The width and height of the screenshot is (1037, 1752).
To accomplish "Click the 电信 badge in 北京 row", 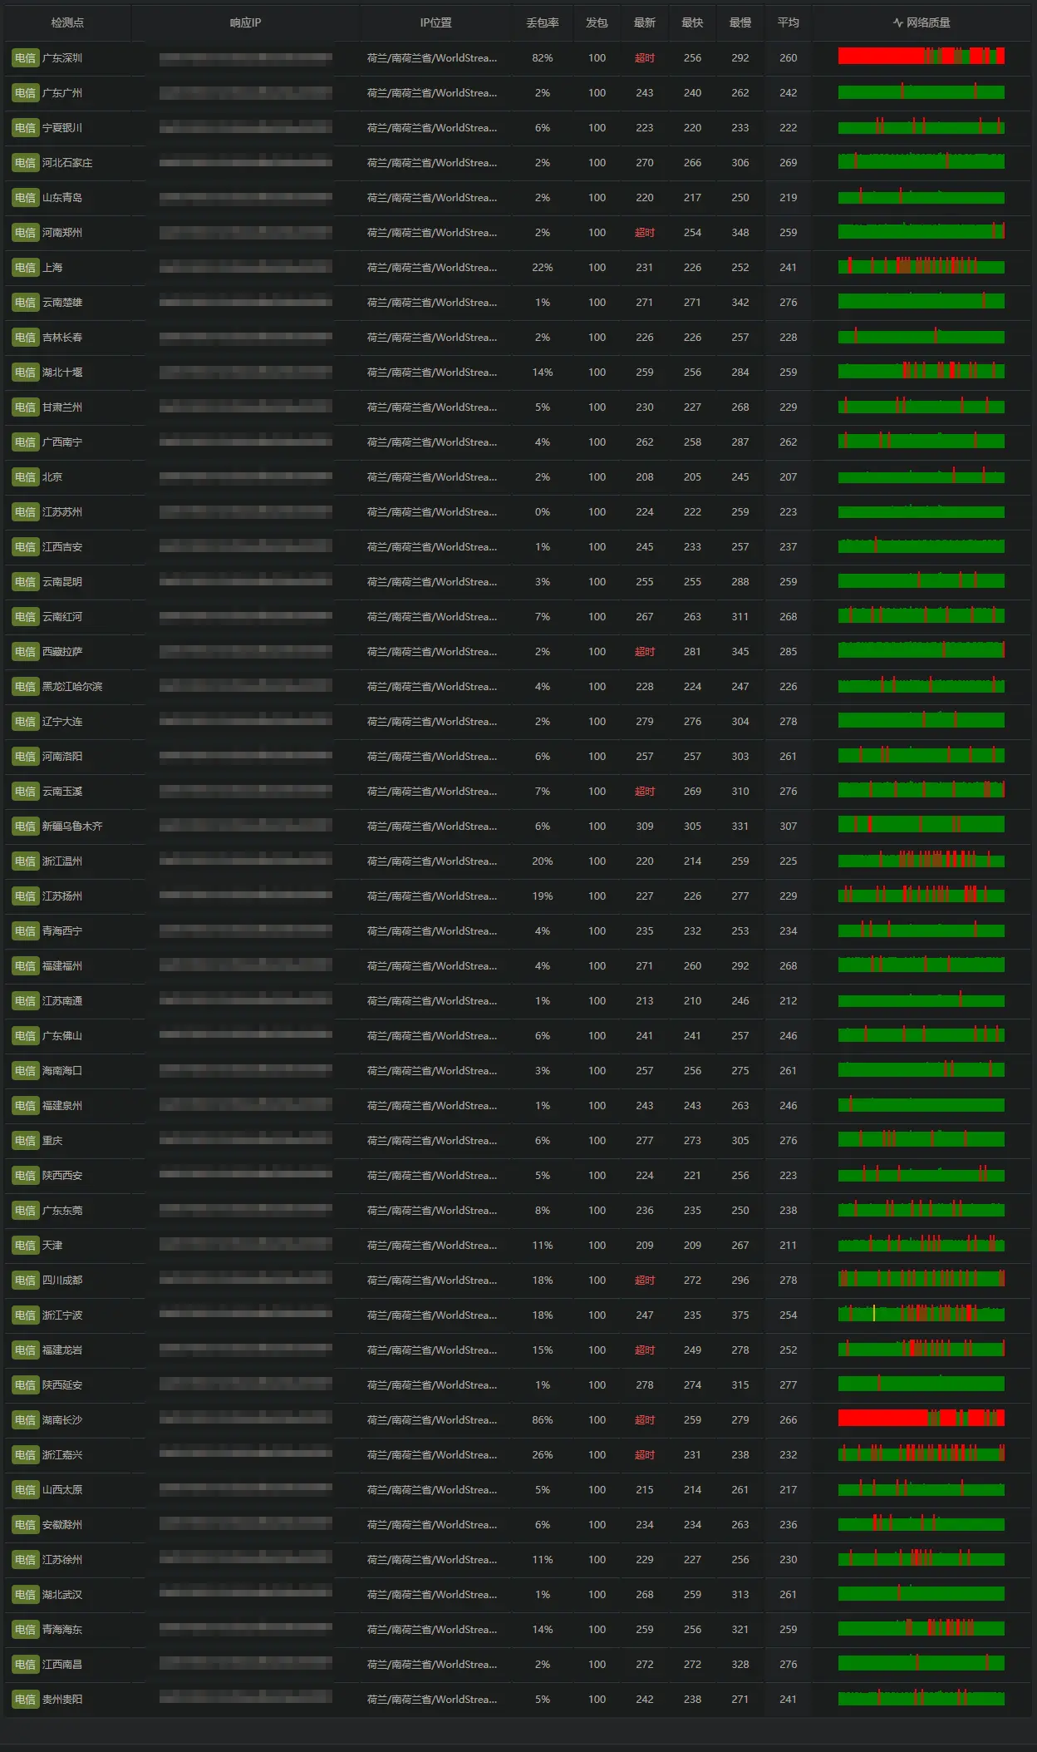I will (x=25, y=477).
